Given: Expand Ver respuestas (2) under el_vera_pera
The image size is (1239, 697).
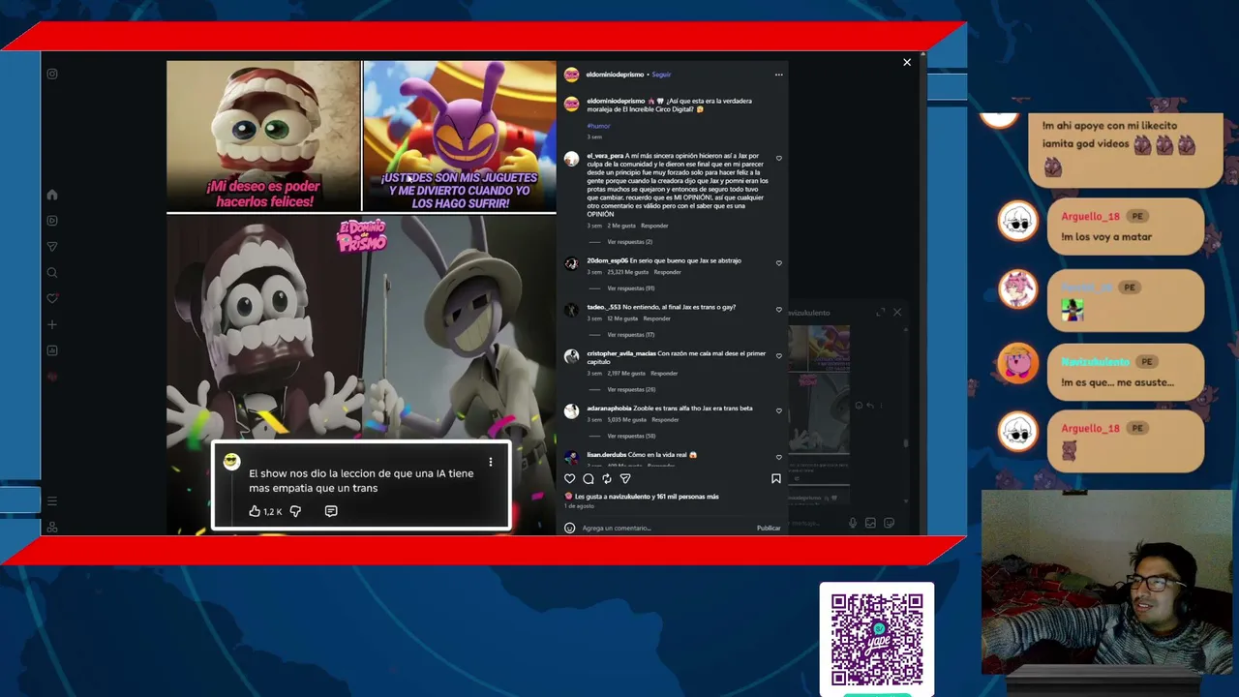Looking at the screenshot, I should [x=630, y=242].
